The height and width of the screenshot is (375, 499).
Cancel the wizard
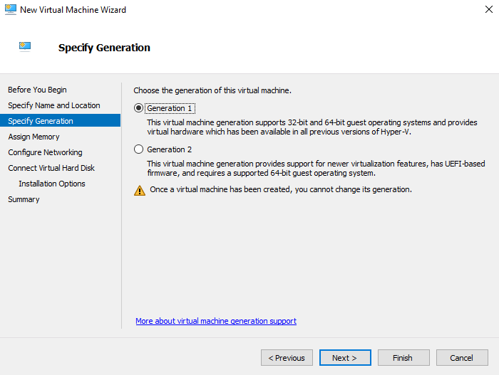(461, 358)
